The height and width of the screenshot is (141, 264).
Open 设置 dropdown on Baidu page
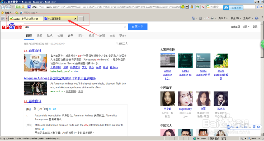coord(246,27)
